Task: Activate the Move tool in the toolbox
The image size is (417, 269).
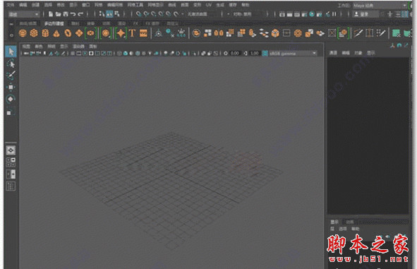Action: (11, 88)
